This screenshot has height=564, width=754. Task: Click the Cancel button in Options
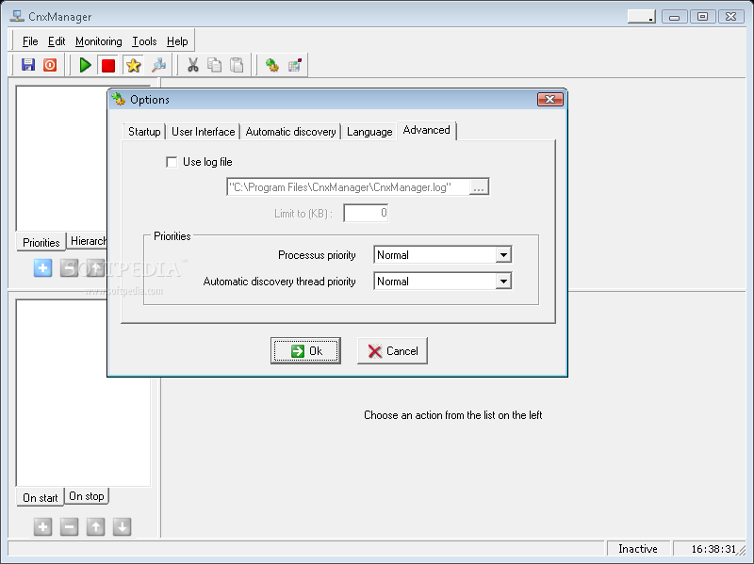coord(392,350)
